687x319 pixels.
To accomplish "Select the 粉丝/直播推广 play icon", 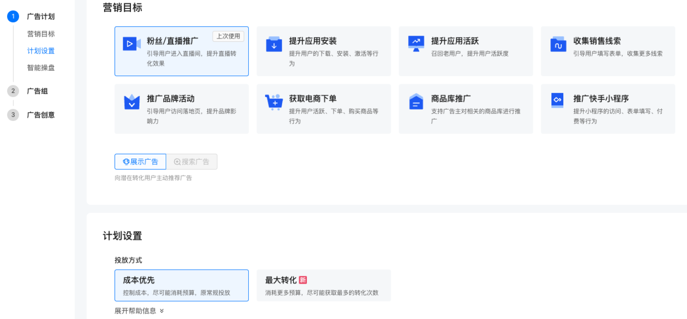I will pyautogui.click(x=131, y=44).
